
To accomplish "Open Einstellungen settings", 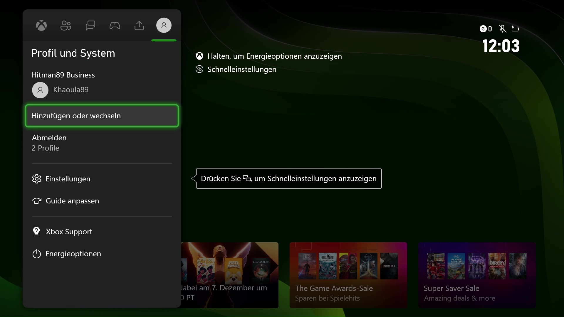I will click(102, 179).
